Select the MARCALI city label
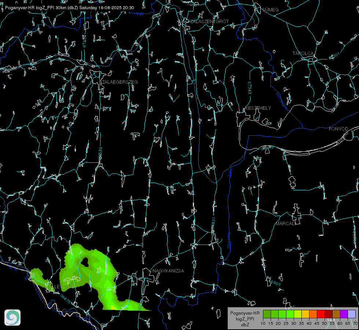This screenshot has height=330, width=359. point(286,224)
